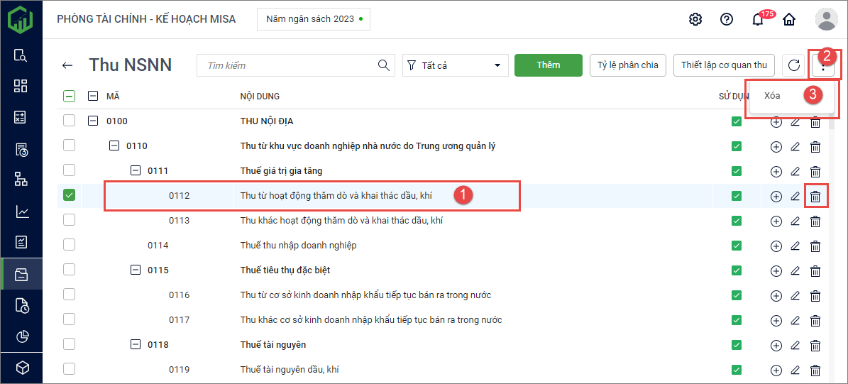This screenshot has width=848, height=384.
Task: Toggle the Sử dụng checkbox for row 0114
Action: 737,246
